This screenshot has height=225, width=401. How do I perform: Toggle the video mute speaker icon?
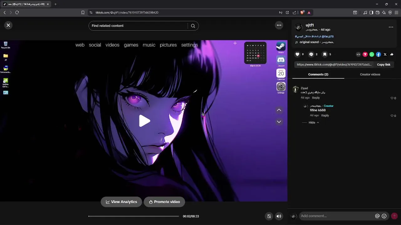(x=279, y=216)
